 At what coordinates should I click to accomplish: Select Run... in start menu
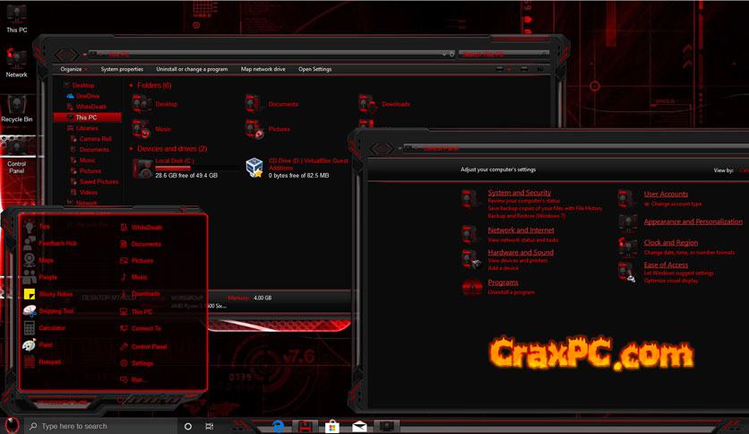click(133, 379)
